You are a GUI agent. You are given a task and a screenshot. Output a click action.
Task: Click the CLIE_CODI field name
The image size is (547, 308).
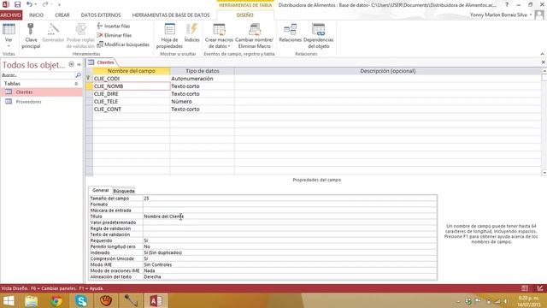[131, 79]
